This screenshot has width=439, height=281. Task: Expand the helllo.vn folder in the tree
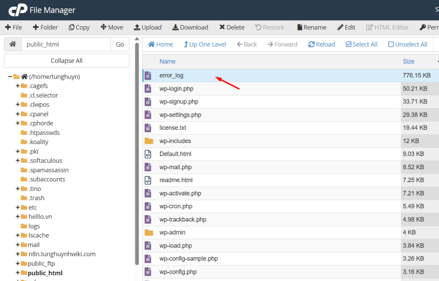click(18, 217)
